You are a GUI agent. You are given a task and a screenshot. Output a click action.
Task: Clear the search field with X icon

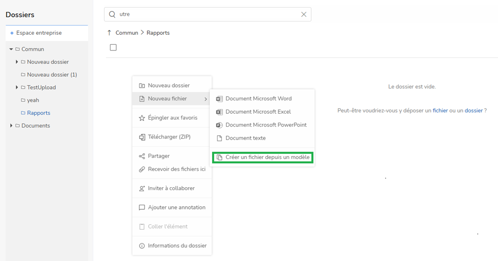click(x=304, y=14)
